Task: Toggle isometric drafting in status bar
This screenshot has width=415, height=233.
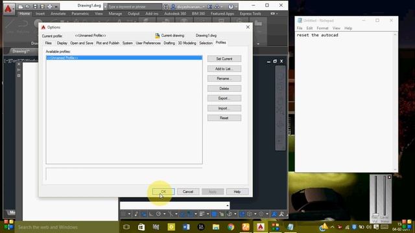Action: click(171, 214)
